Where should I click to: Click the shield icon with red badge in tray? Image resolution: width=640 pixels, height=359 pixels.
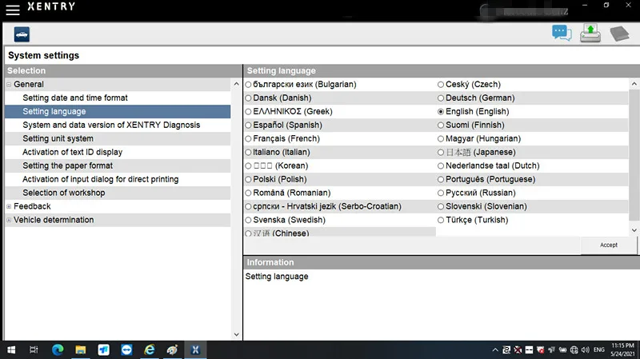click(541, 350)
